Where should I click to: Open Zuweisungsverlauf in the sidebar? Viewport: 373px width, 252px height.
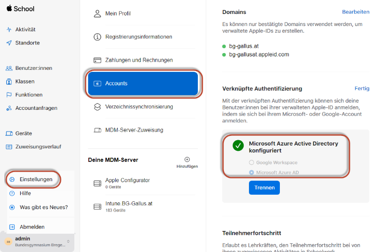pyautogui.click(x=38, y=147)
